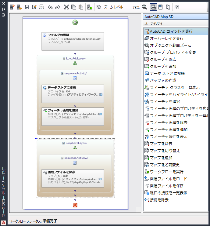The image size is (210, 226).
Task: Click the Save As toolbar icon
Action: click(34, 7)
